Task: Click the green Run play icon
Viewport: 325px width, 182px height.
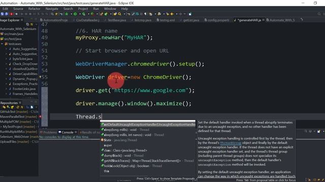Action: [x=75, y=14]
